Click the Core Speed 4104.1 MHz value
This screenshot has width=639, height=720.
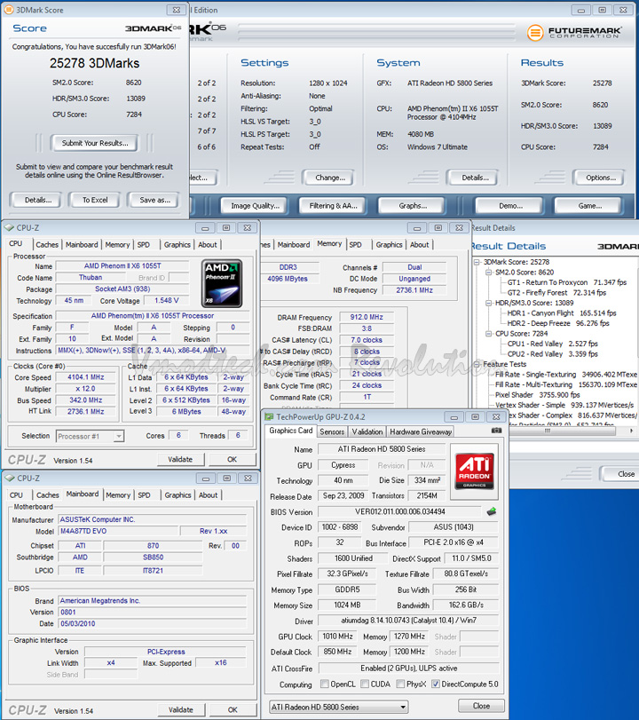(x=86, y=377)
